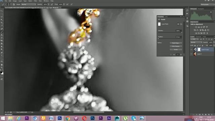Collapse the Properties panel double arrow
This screenshot has height=121, width=215.
pyautogui.click(x=181, y=16)
